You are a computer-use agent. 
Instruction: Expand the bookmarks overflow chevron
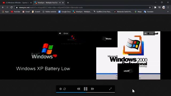click(168, 12)
